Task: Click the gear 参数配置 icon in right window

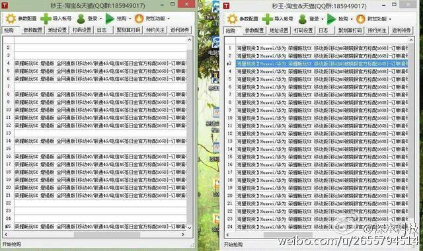Action: (232, 19)
